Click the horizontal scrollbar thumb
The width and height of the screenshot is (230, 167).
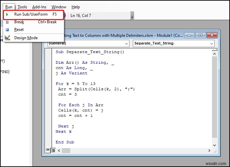(x=66, y=150)
